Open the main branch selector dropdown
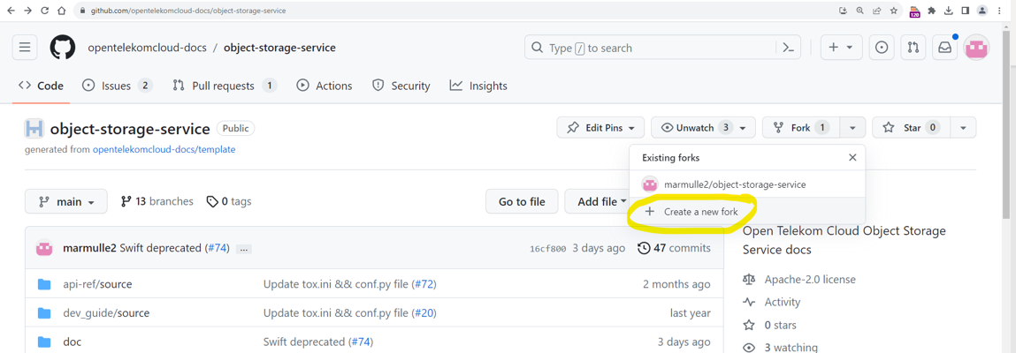The image size is (1016, 353). pyautogui.click(x=66, y=202)
